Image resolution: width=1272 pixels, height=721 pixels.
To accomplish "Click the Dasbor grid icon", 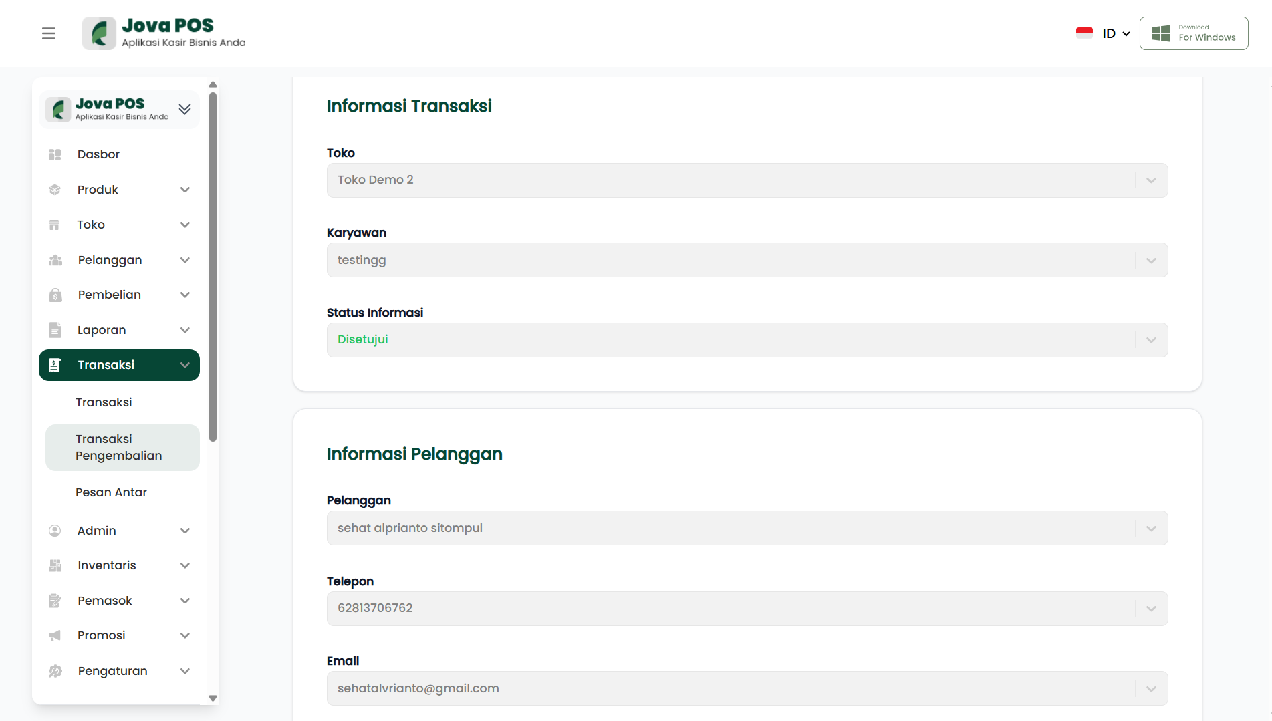I will click(55, 154).
